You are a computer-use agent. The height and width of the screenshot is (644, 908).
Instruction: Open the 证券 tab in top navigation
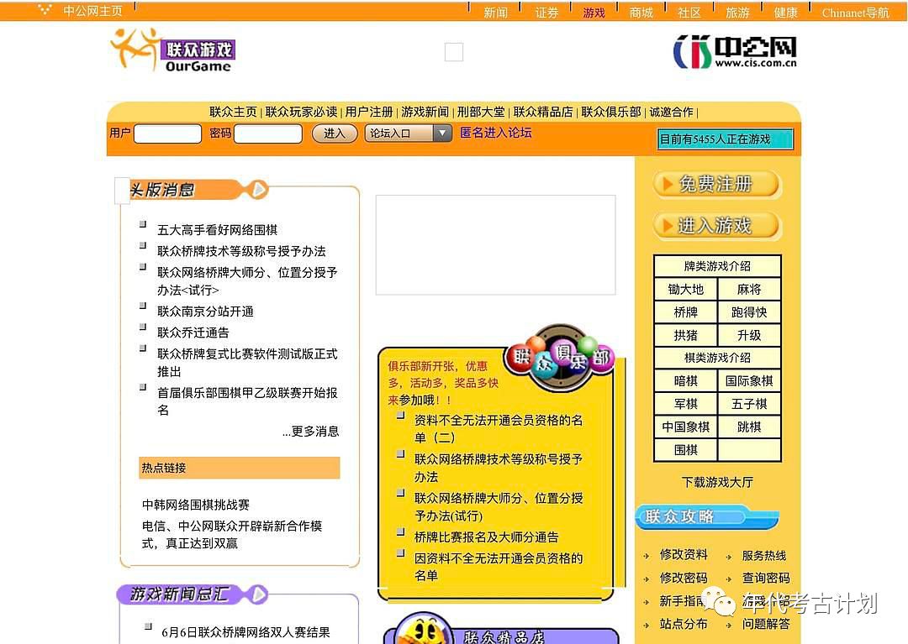pos(546,13)
